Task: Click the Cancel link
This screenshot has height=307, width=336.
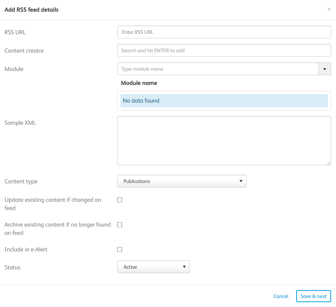Action: tap(281, 296)
